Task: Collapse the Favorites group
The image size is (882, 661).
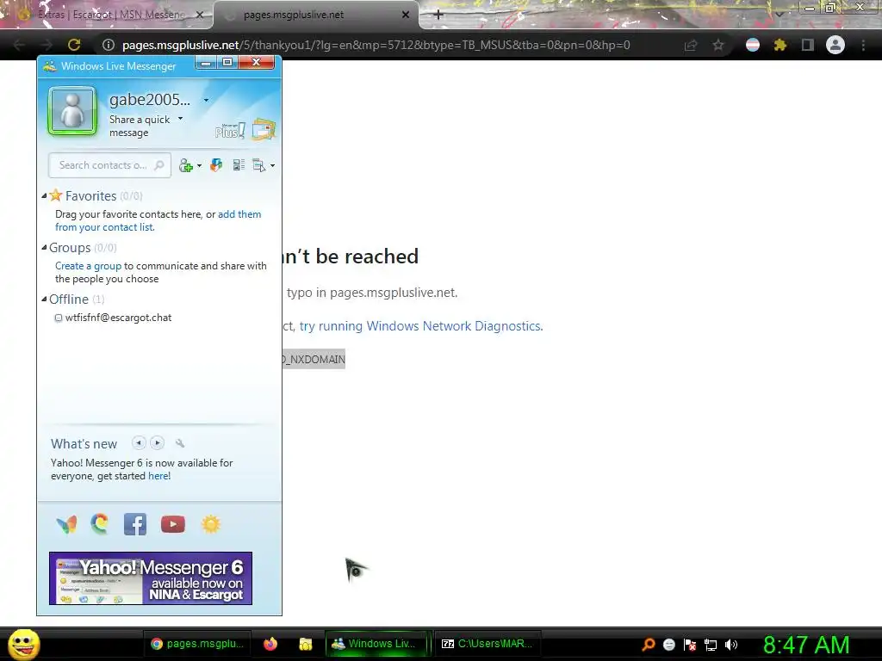Action: (44, 195)
